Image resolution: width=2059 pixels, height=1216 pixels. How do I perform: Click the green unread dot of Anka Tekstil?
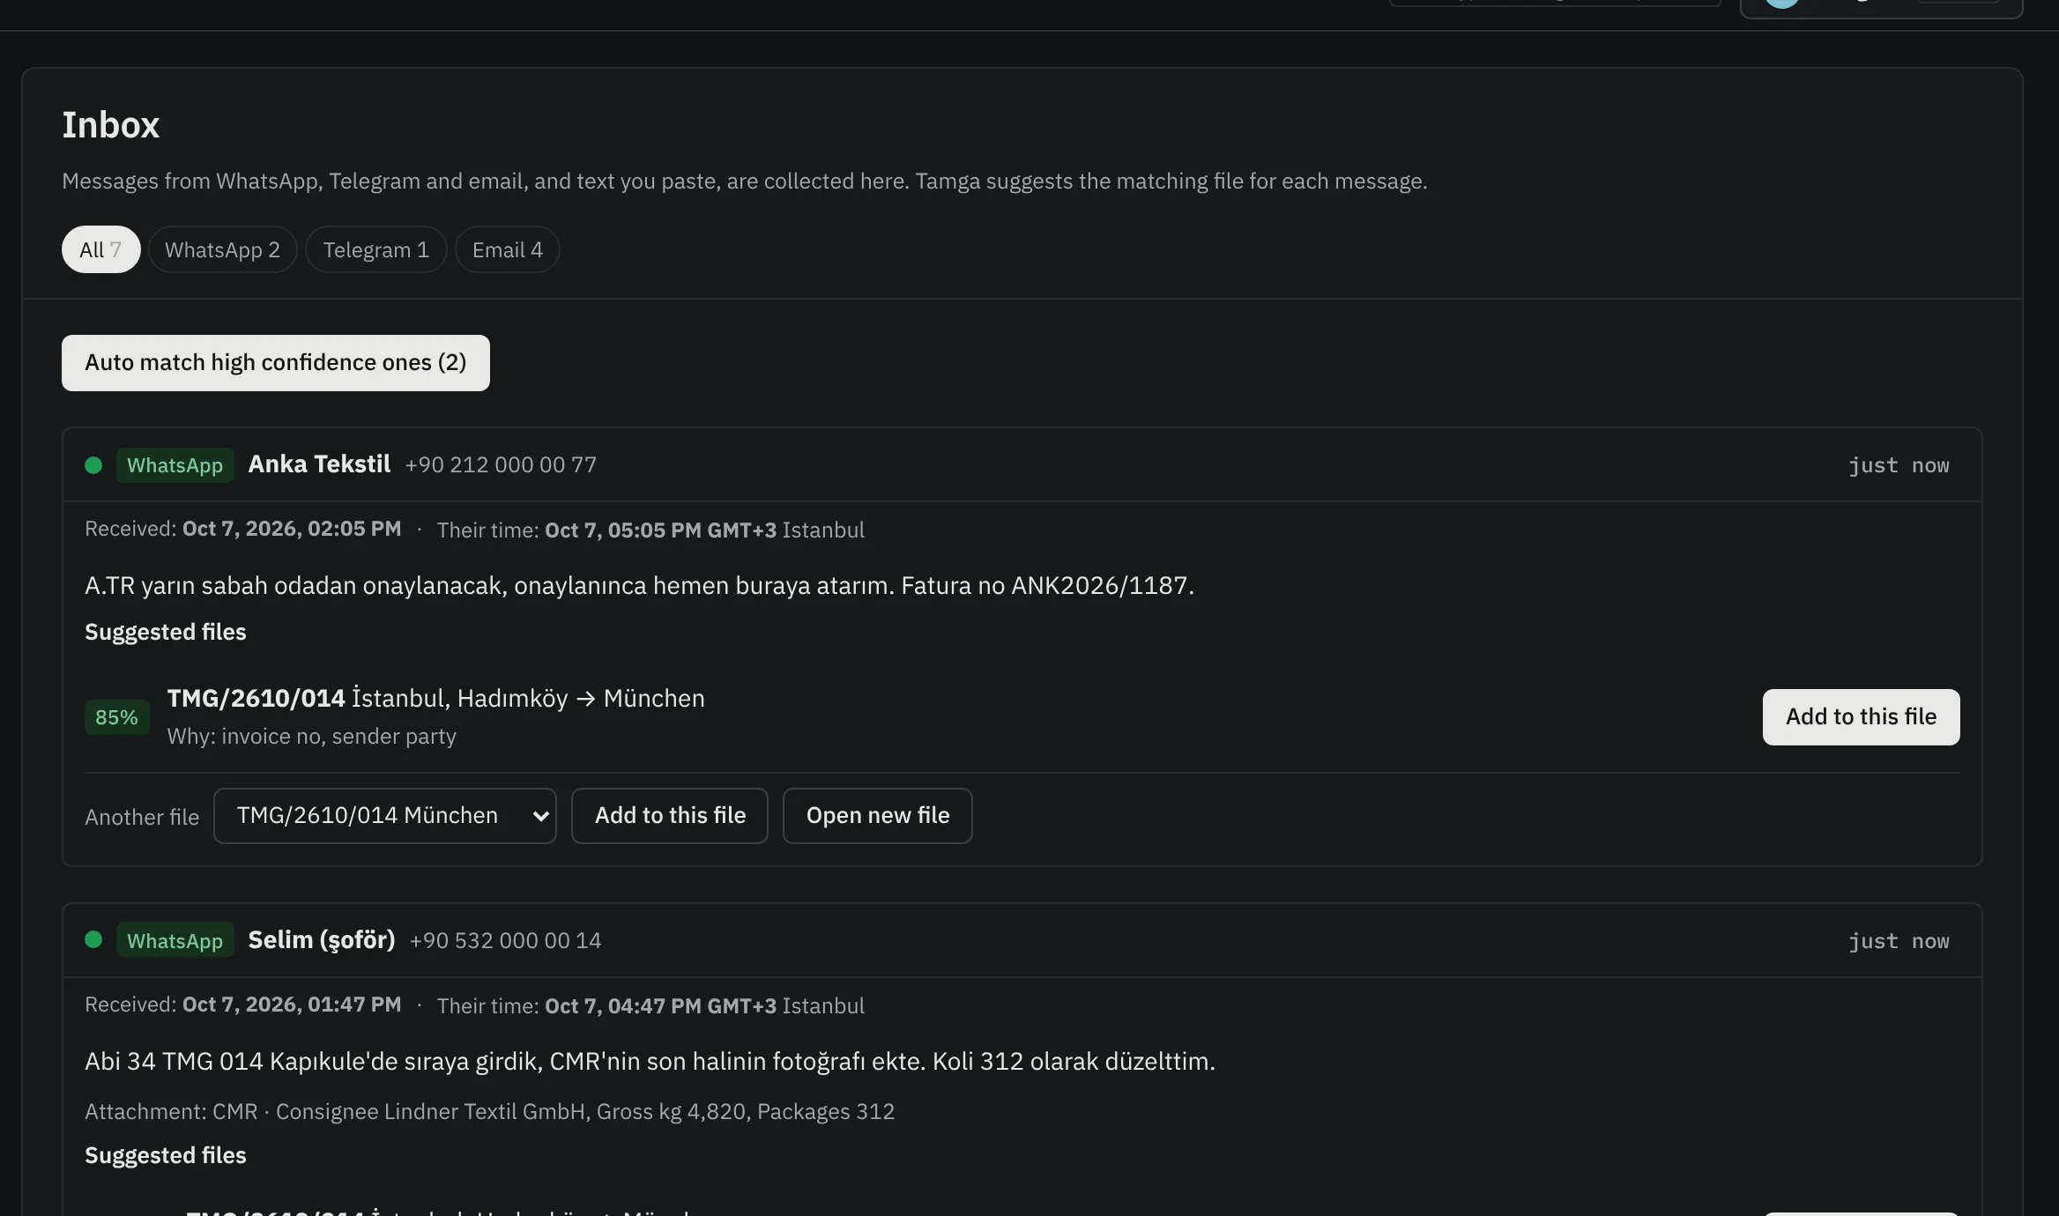pos(93,465)
